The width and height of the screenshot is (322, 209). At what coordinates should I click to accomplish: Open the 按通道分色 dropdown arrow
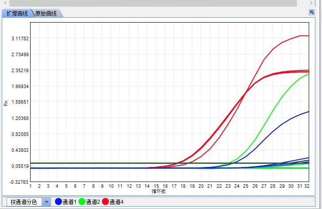(x=47, y=202)
